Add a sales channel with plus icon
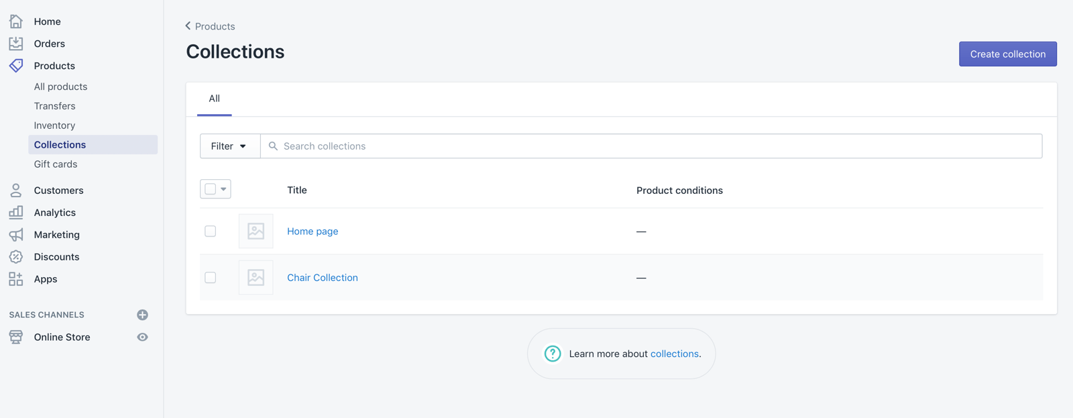1073x418 pixels. coord(142,315)
